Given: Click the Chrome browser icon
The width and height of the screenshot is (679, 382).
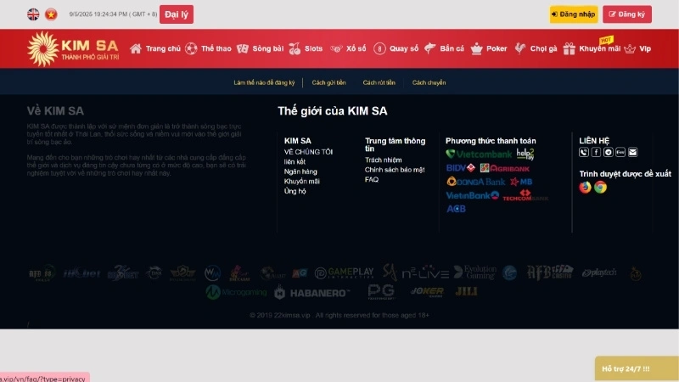Looking at the screenshot, I should tap(600, 187).
